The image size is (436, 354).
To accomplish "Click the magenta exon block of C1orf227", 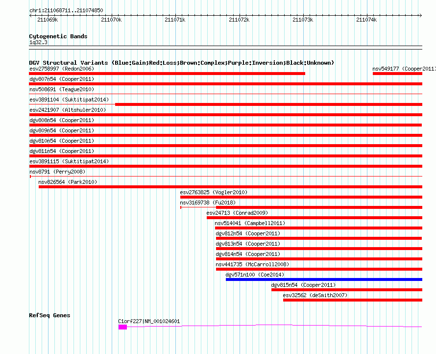I will 122,327.
